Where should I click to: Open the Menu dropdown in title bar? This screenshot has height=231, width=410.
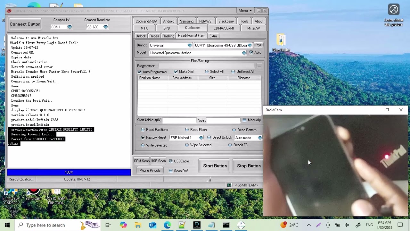point(245,11)
